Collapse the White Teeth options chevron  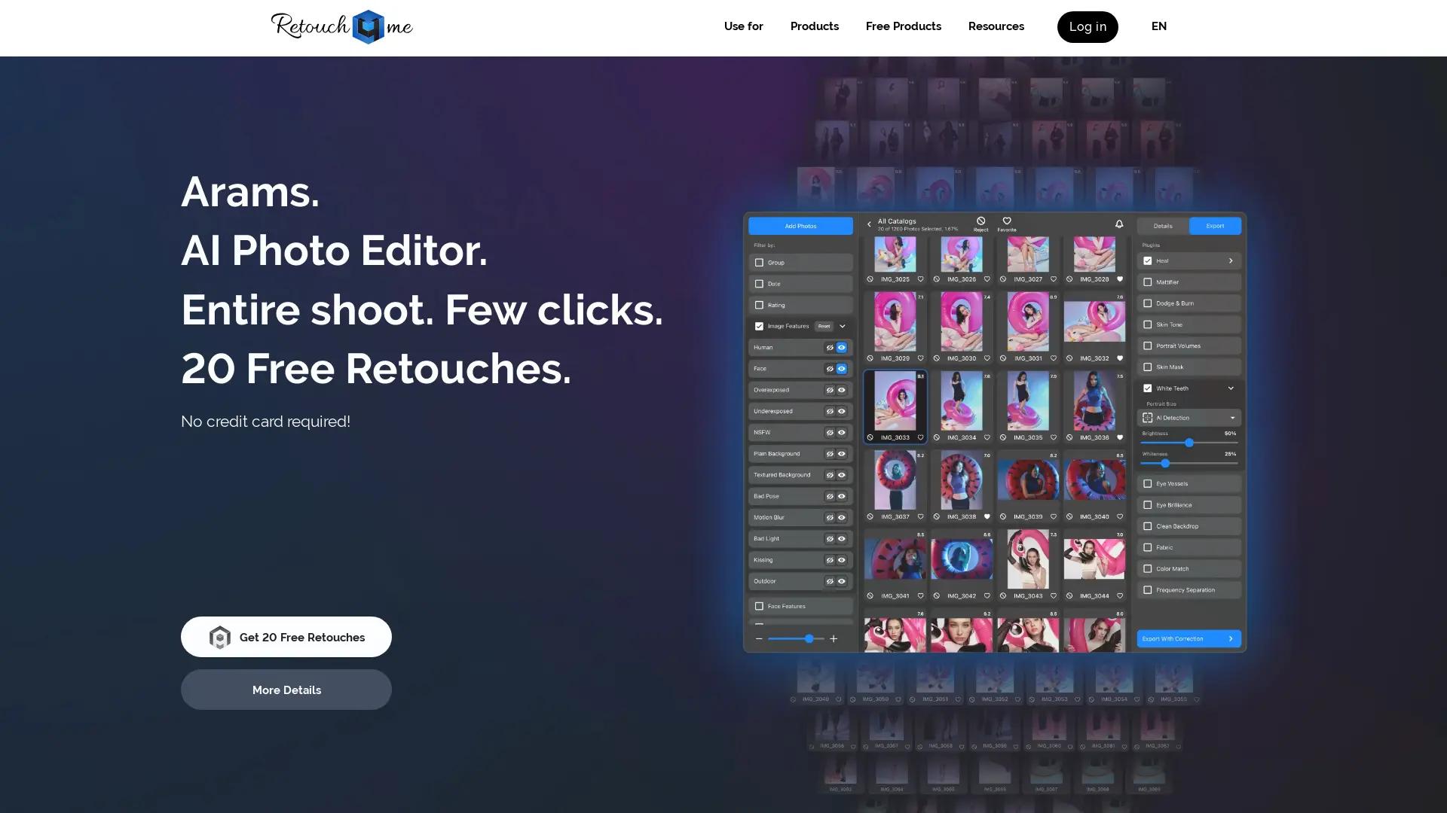1231,388
